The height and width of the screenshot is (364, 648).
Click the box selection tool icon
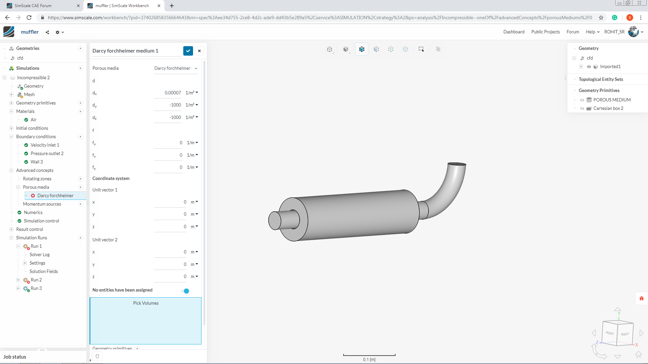pos(421,49)
